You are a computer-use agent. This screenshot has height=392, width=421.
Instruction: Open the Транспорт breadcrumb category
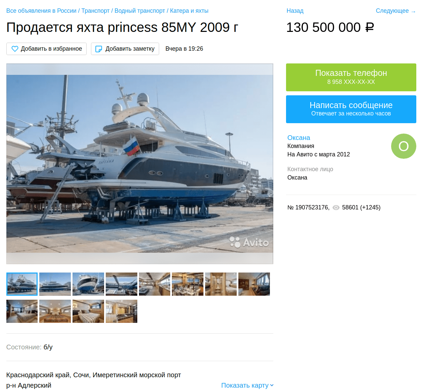click(x=95, y=11)
